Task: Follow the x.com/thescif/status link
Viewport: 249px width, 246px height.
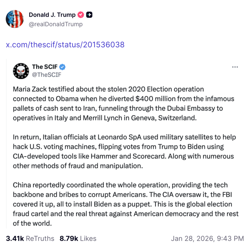Action: (65, 45)
